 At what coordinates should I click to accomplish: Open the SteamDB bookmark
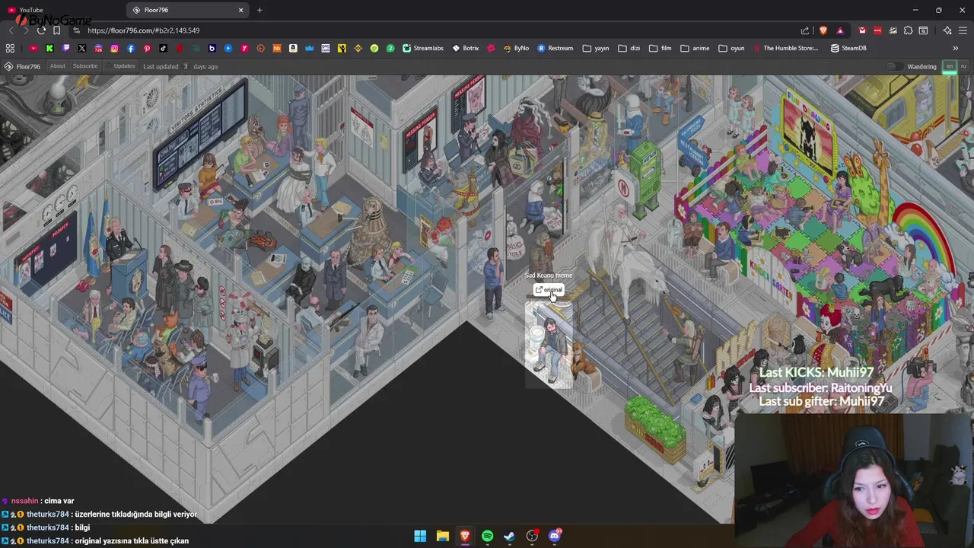[848, 48]
